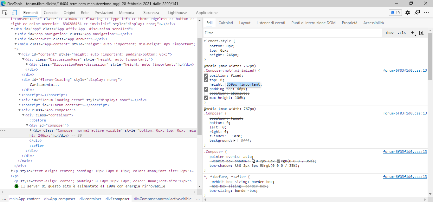This screenshot has height=202, width=433.
Task: Toggle device emulation mode icon
Action: point(14,13)
